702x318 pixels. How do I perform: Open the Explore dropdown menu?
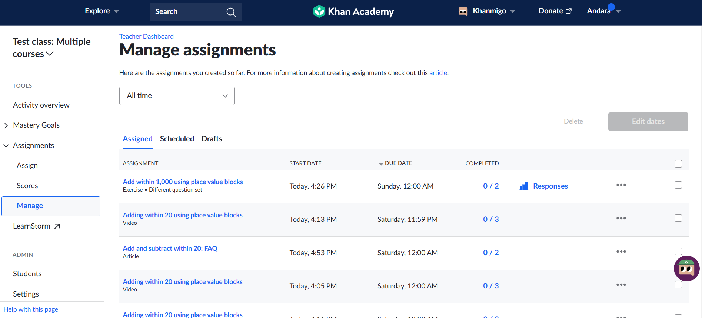(x=102, y=11)
